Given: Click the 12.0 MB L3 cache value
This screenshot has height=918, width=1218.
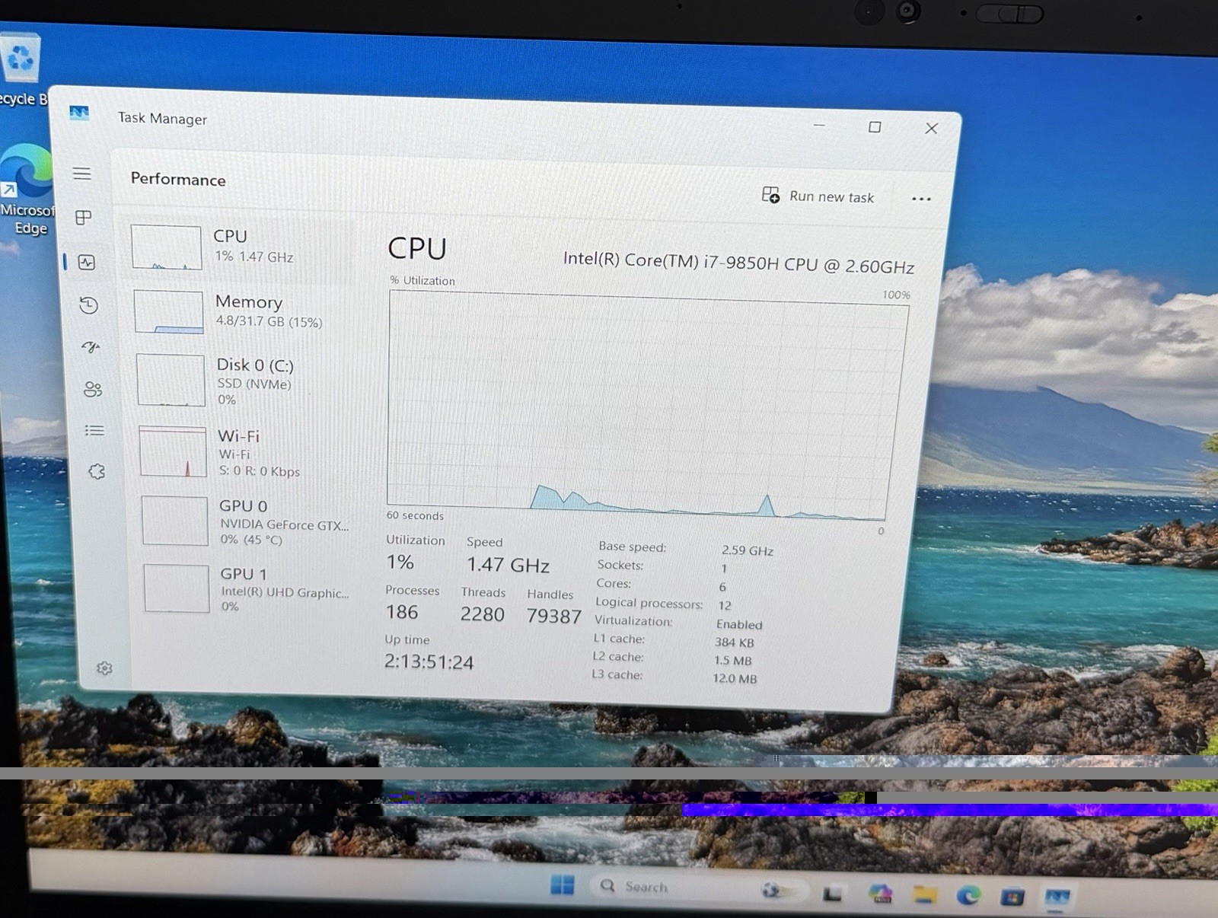Looking at the screenshot, I should [x=735, y=678].
